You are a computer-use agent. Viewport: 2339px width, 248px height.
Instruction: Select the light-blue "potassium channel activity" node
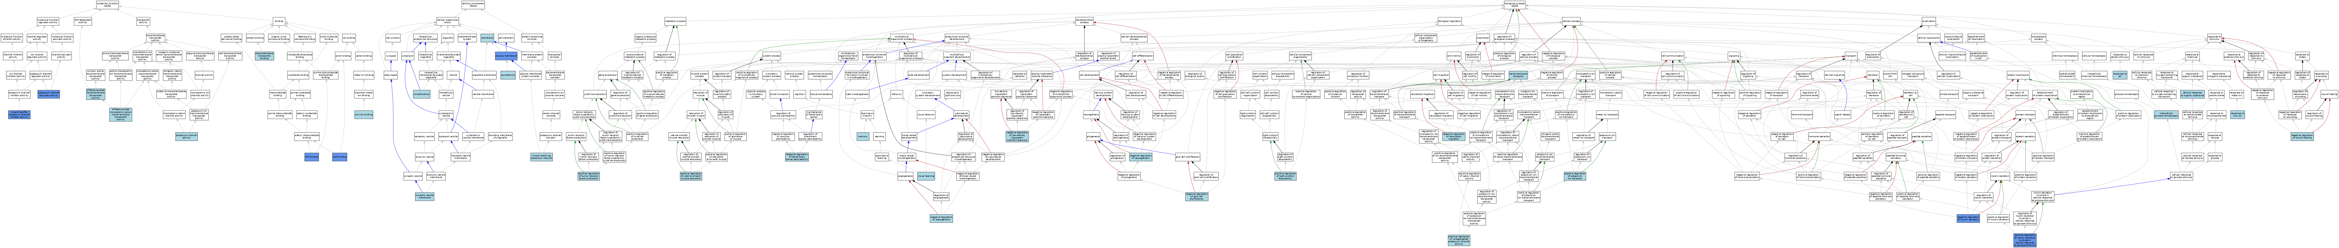click(x=186, y=136)
